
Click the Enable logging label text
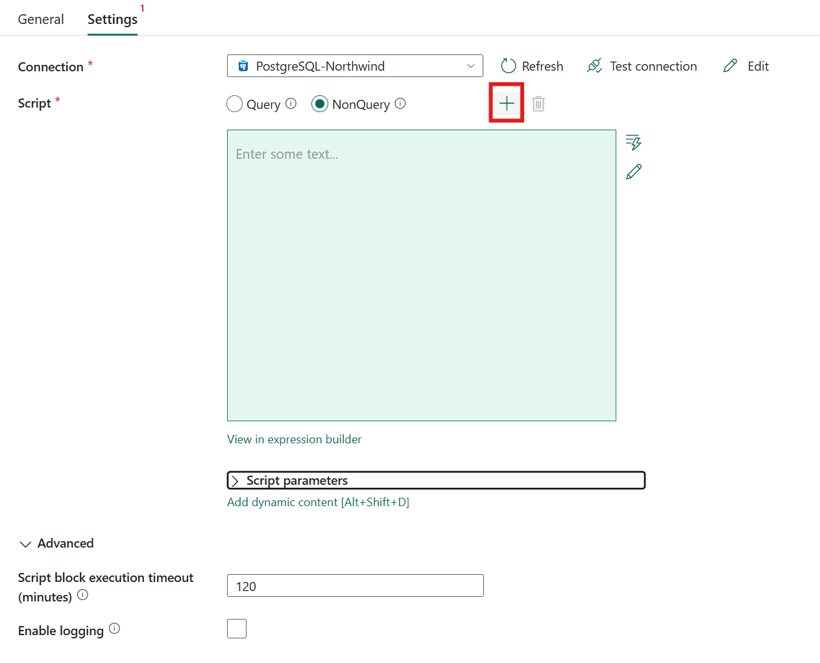(x=61, y=631)
